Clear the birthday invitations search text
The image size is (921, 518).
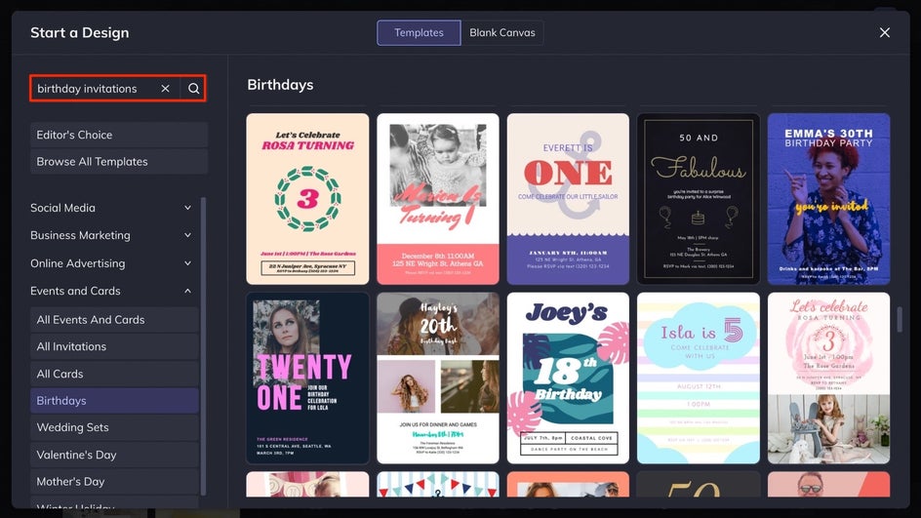[165, 89]
